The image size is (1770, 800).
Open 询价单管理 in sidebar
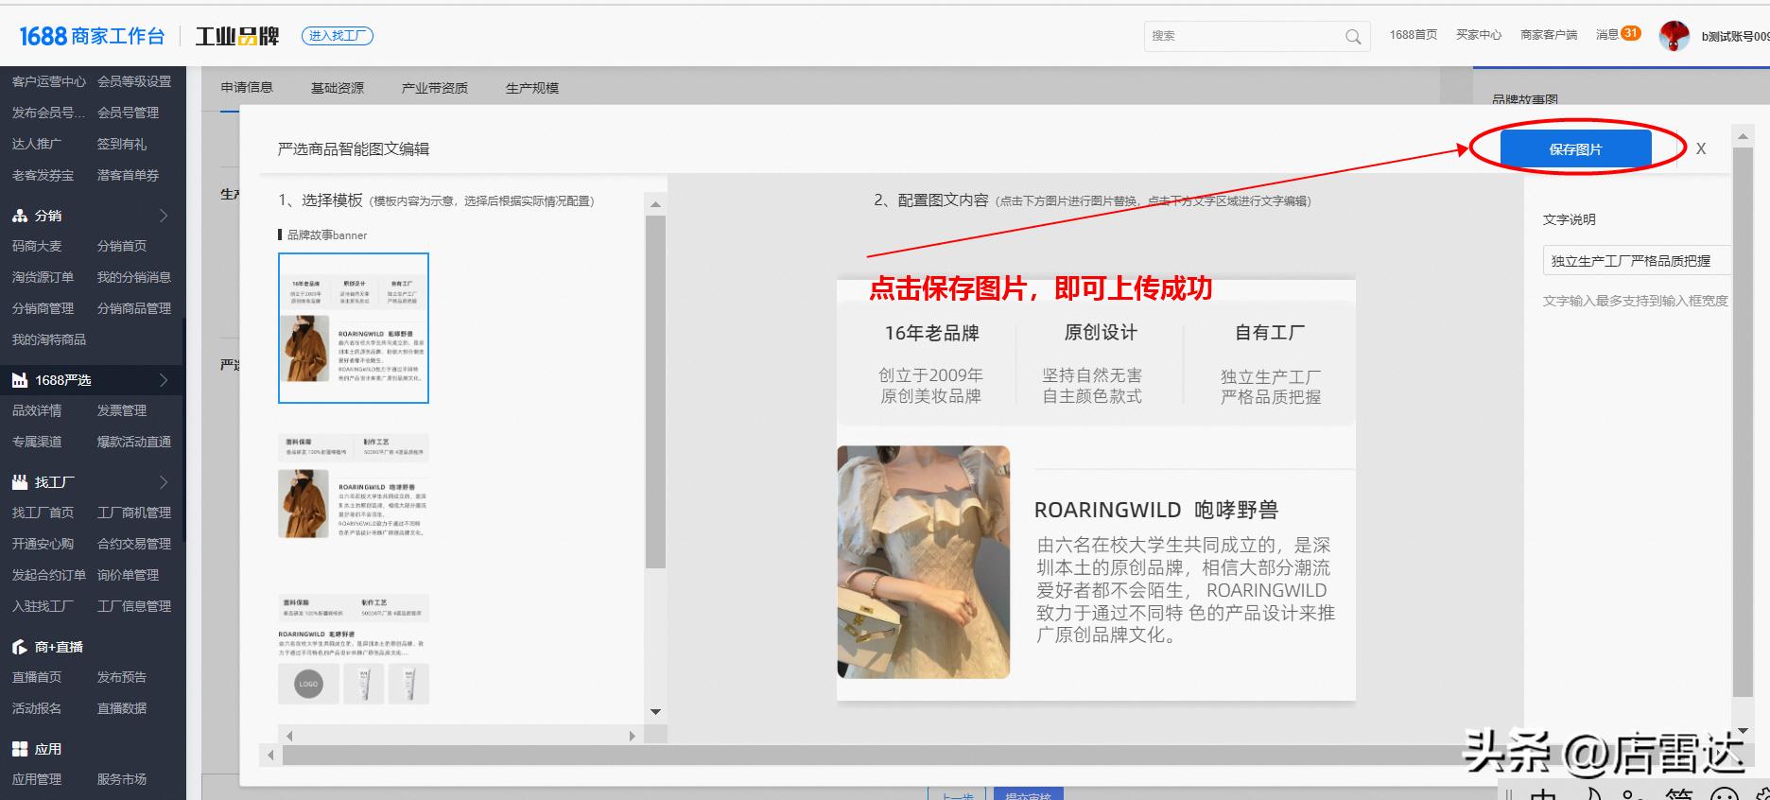pos(129,575)
